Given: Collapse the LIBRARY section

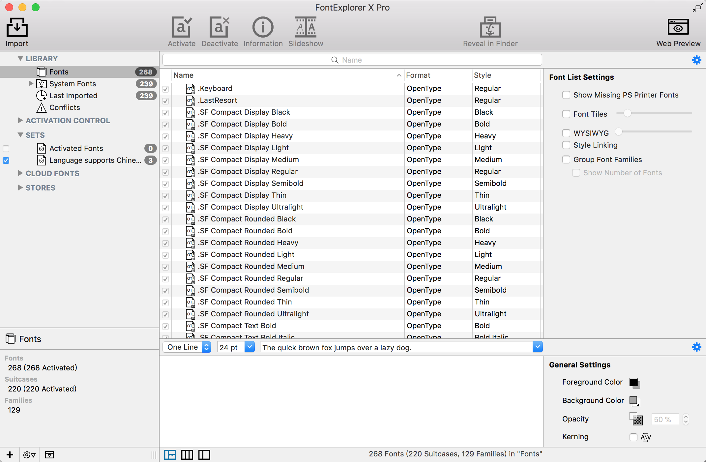Looking at the screenshot, I should coord(20,58).
